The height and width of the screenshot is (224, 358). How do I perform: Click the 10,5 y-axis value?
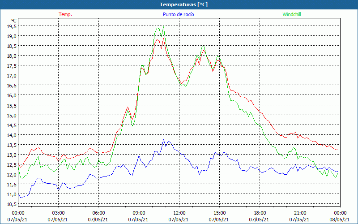[12, 204]
